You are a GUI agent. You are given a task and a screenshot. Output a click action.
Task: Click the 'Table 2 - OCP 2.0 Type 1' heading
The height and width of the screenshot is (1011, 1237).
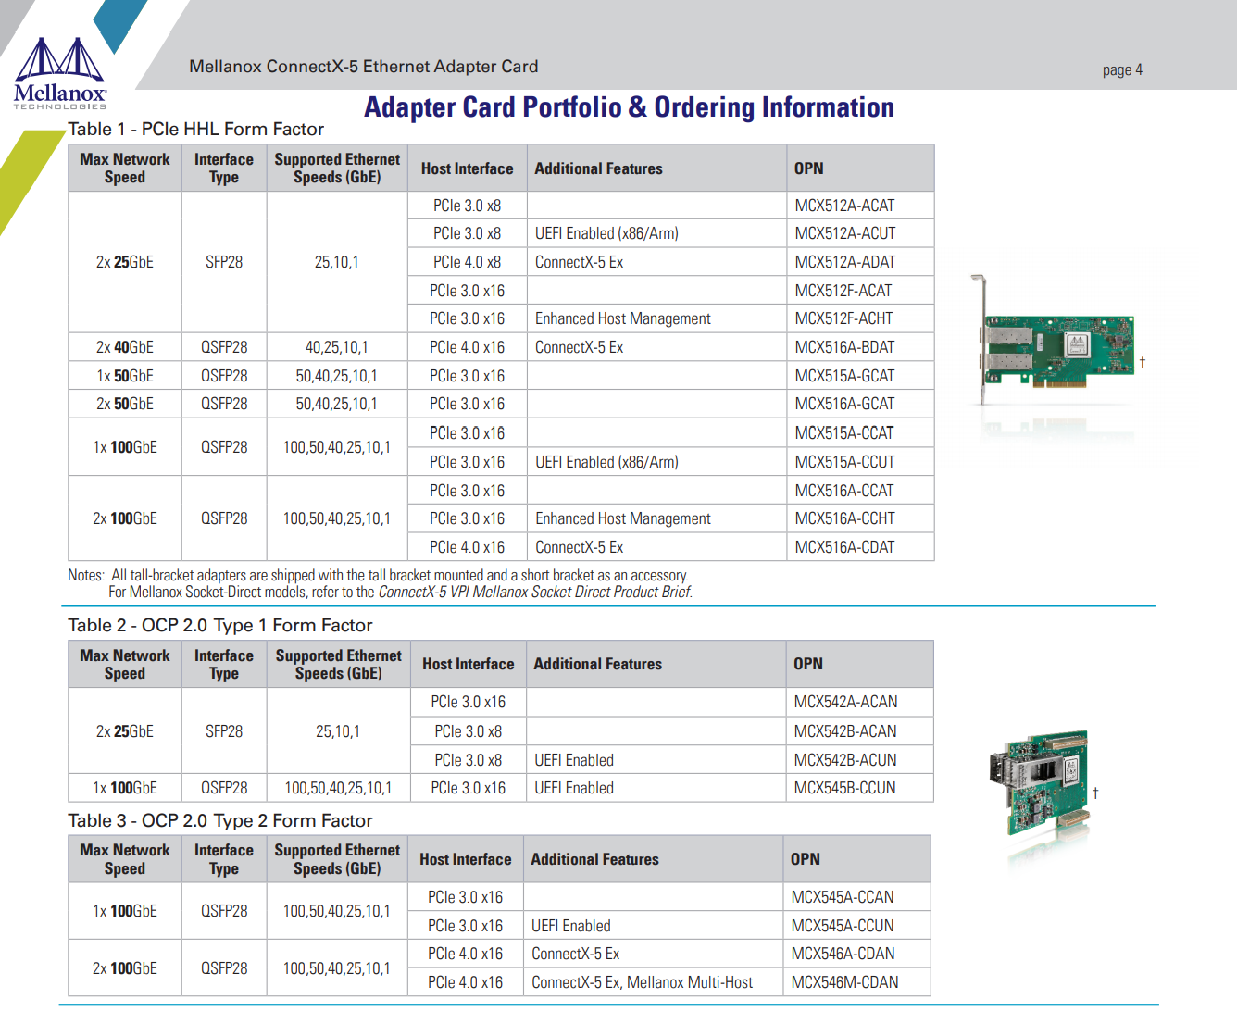220,626
